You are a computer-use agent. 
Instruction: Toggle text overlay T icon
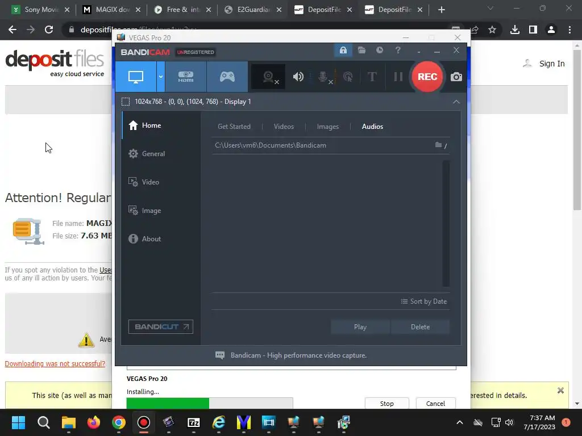[372, 77]
